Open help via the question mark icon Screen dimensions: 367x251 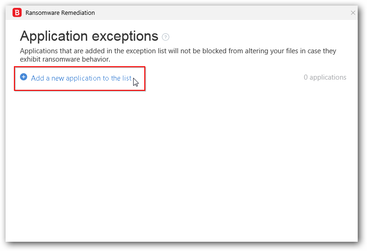pos(166,37)
